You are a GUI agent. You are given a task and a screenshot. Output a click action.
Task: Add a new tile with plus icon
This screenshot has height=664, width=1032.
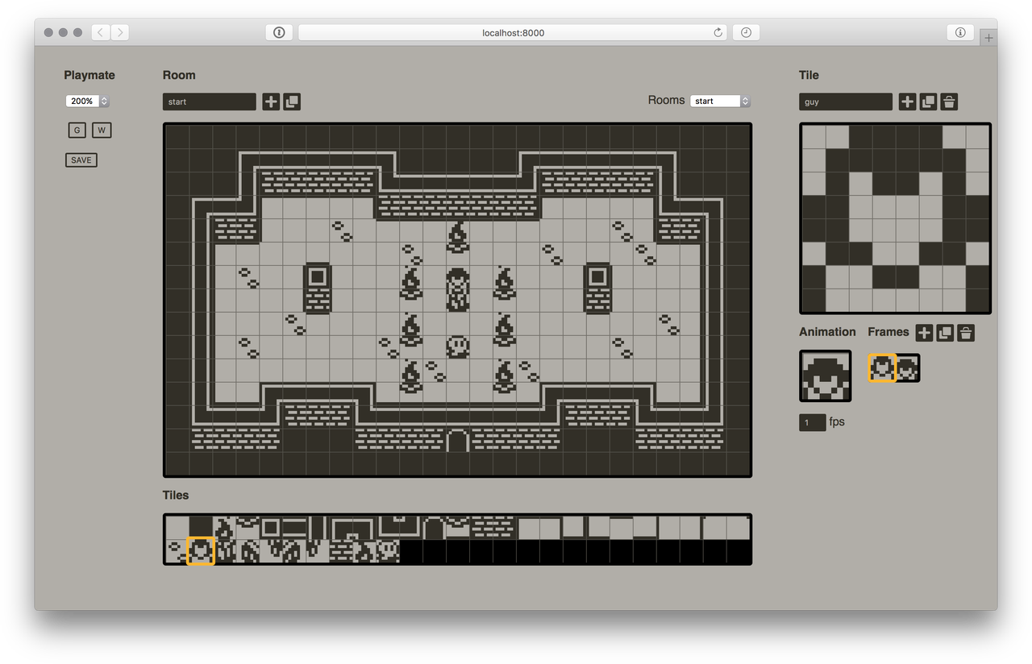907,102
